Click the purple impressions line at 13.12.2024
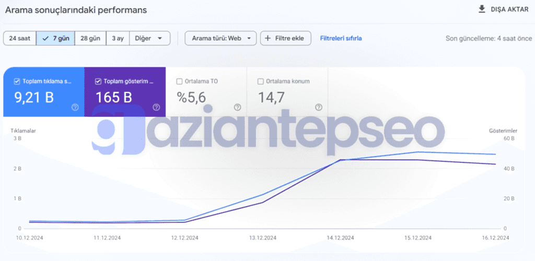535x261 pixels. click(x=263, y=202)
